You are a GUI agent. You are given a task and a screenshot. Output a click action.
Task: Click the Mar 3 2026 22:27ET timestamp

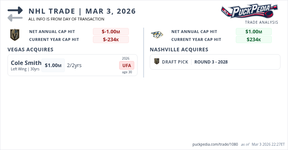click(268, 144)
